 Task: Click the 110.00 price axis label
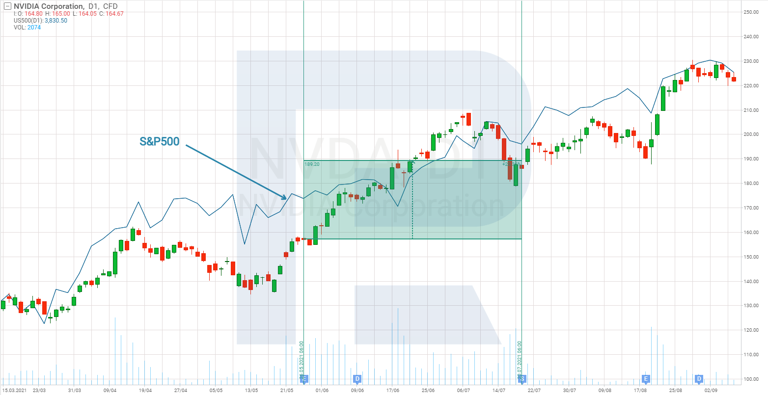point(752,355)
